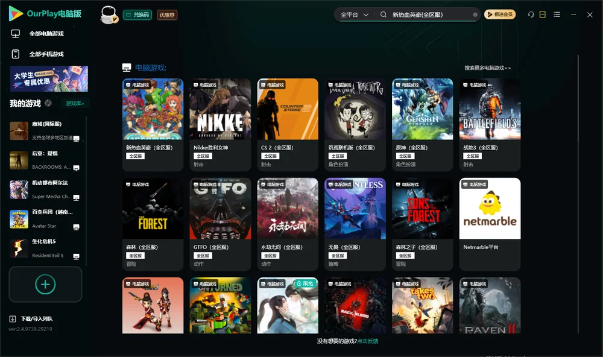Open the 大学生专属优惠 banner

pos(49,78)
